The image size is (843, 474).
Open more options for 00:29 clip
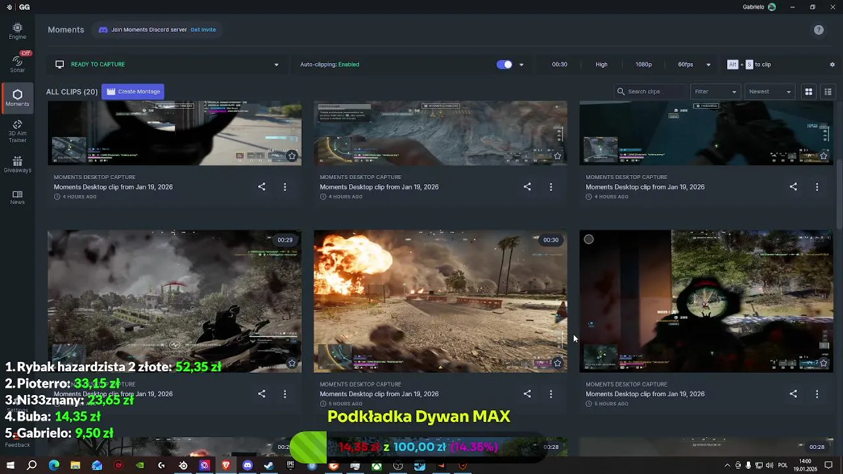pyautogui.click(x=285, y=394)
